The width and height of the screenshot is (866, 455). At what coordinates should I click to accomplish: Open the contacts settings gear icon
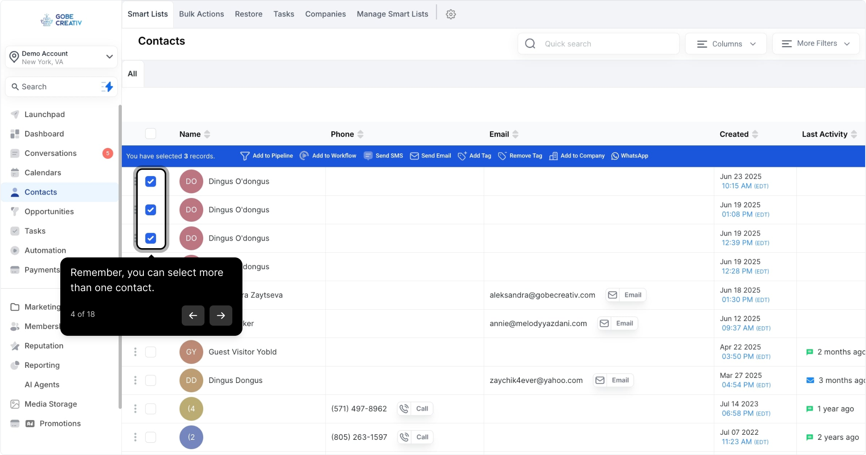point(451,14)
